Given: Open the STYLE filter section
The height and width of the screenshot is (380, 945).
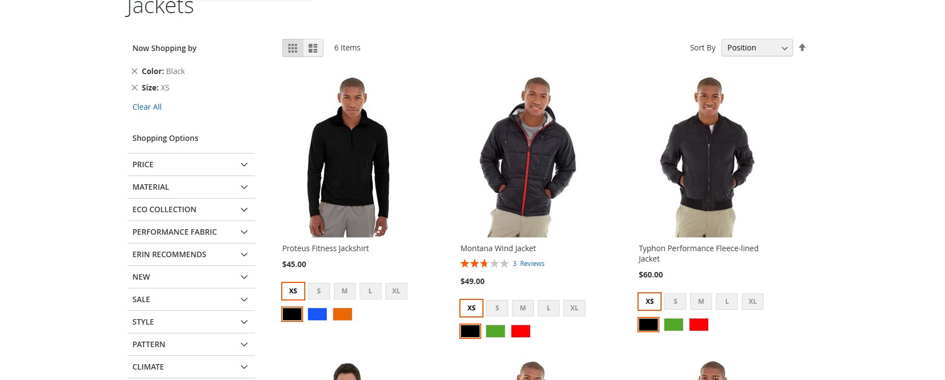Looking at the screenshot, I should (191, 322).
